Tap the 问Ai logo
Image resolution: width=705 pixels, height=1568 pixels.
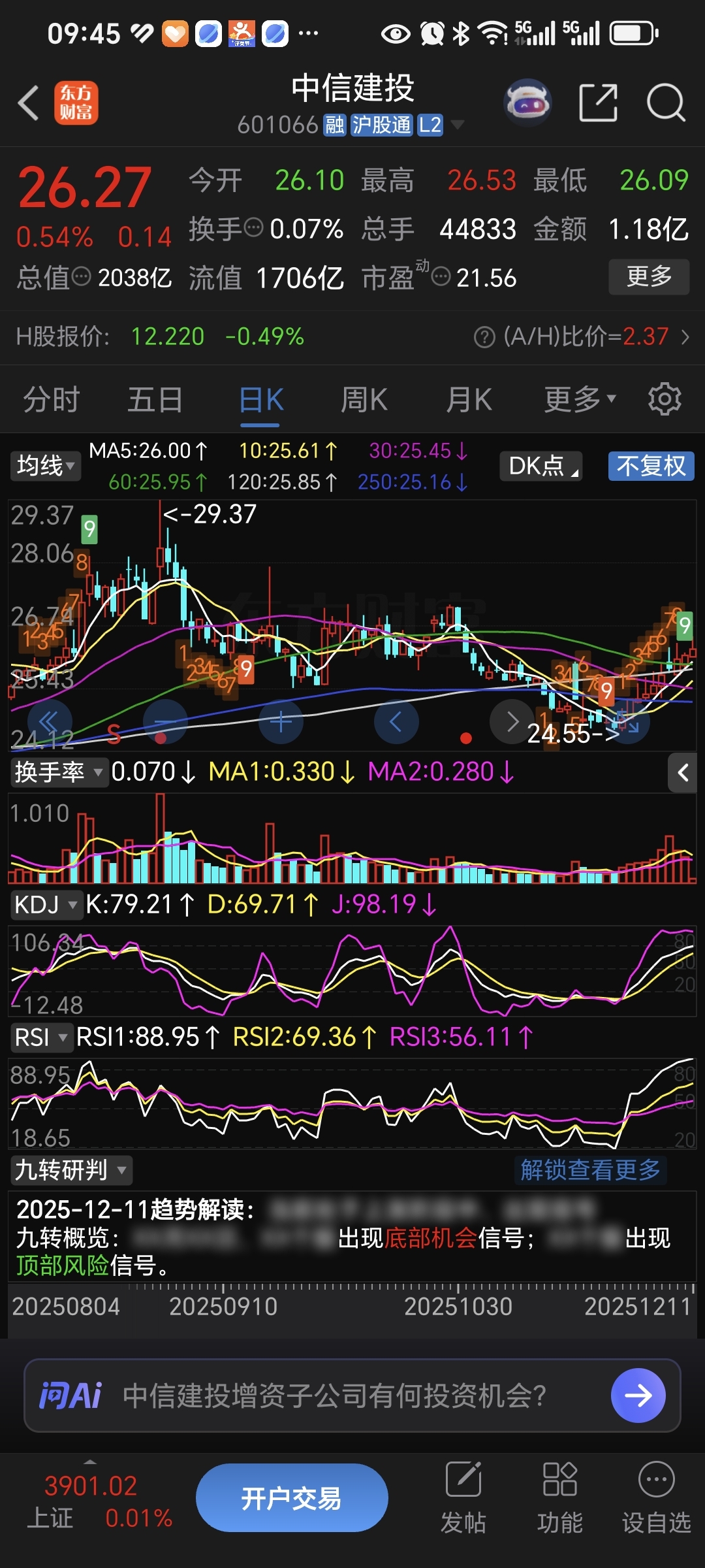point(70,1396)
